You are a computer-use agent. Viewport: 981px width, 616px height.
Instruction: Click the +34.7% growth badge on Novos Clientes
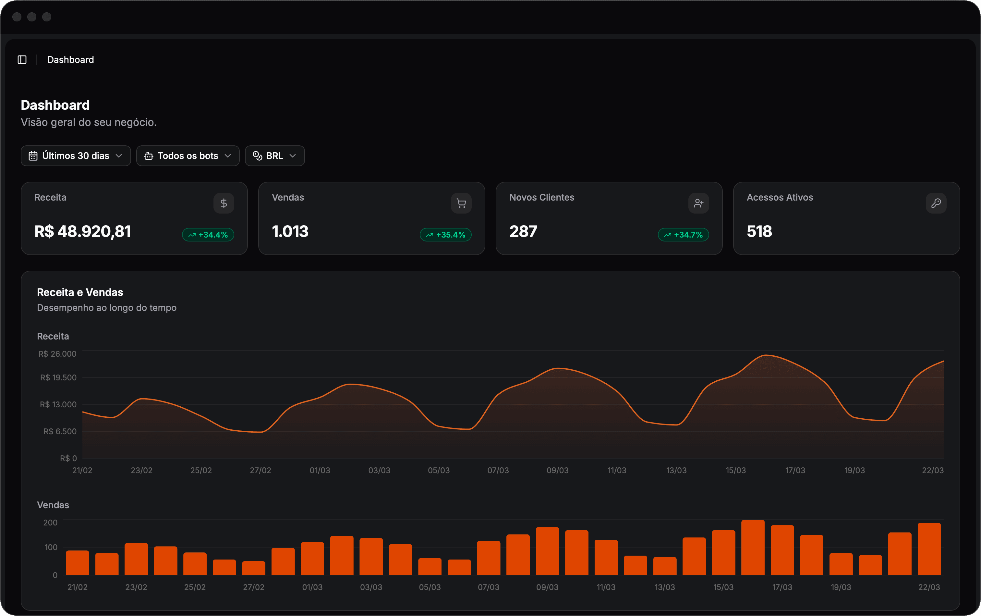pos(683,235)
